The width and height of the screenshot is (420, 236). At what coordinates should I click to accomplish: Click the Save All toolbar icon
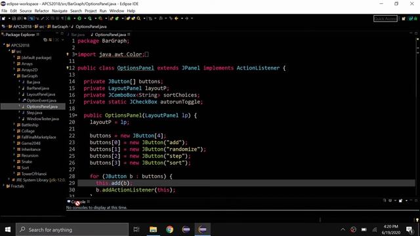tap(19, 18)
